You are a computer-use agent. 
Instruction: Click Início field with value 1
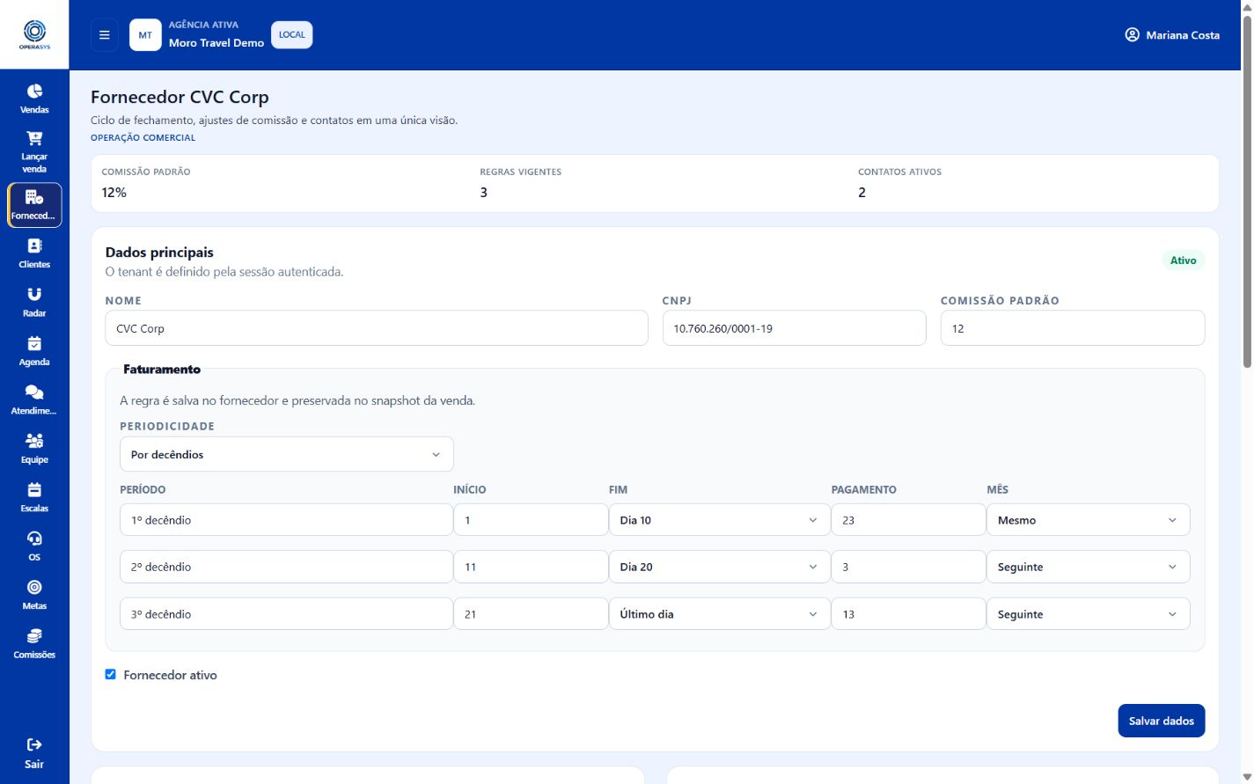coord(531,520)
